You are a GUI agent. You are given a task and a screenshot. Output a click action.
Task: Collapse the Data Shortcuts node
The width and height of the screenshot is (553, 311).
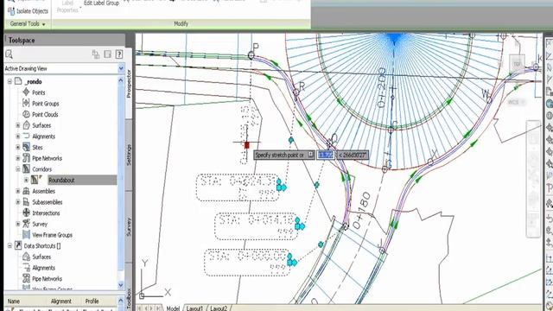[10, 245]
